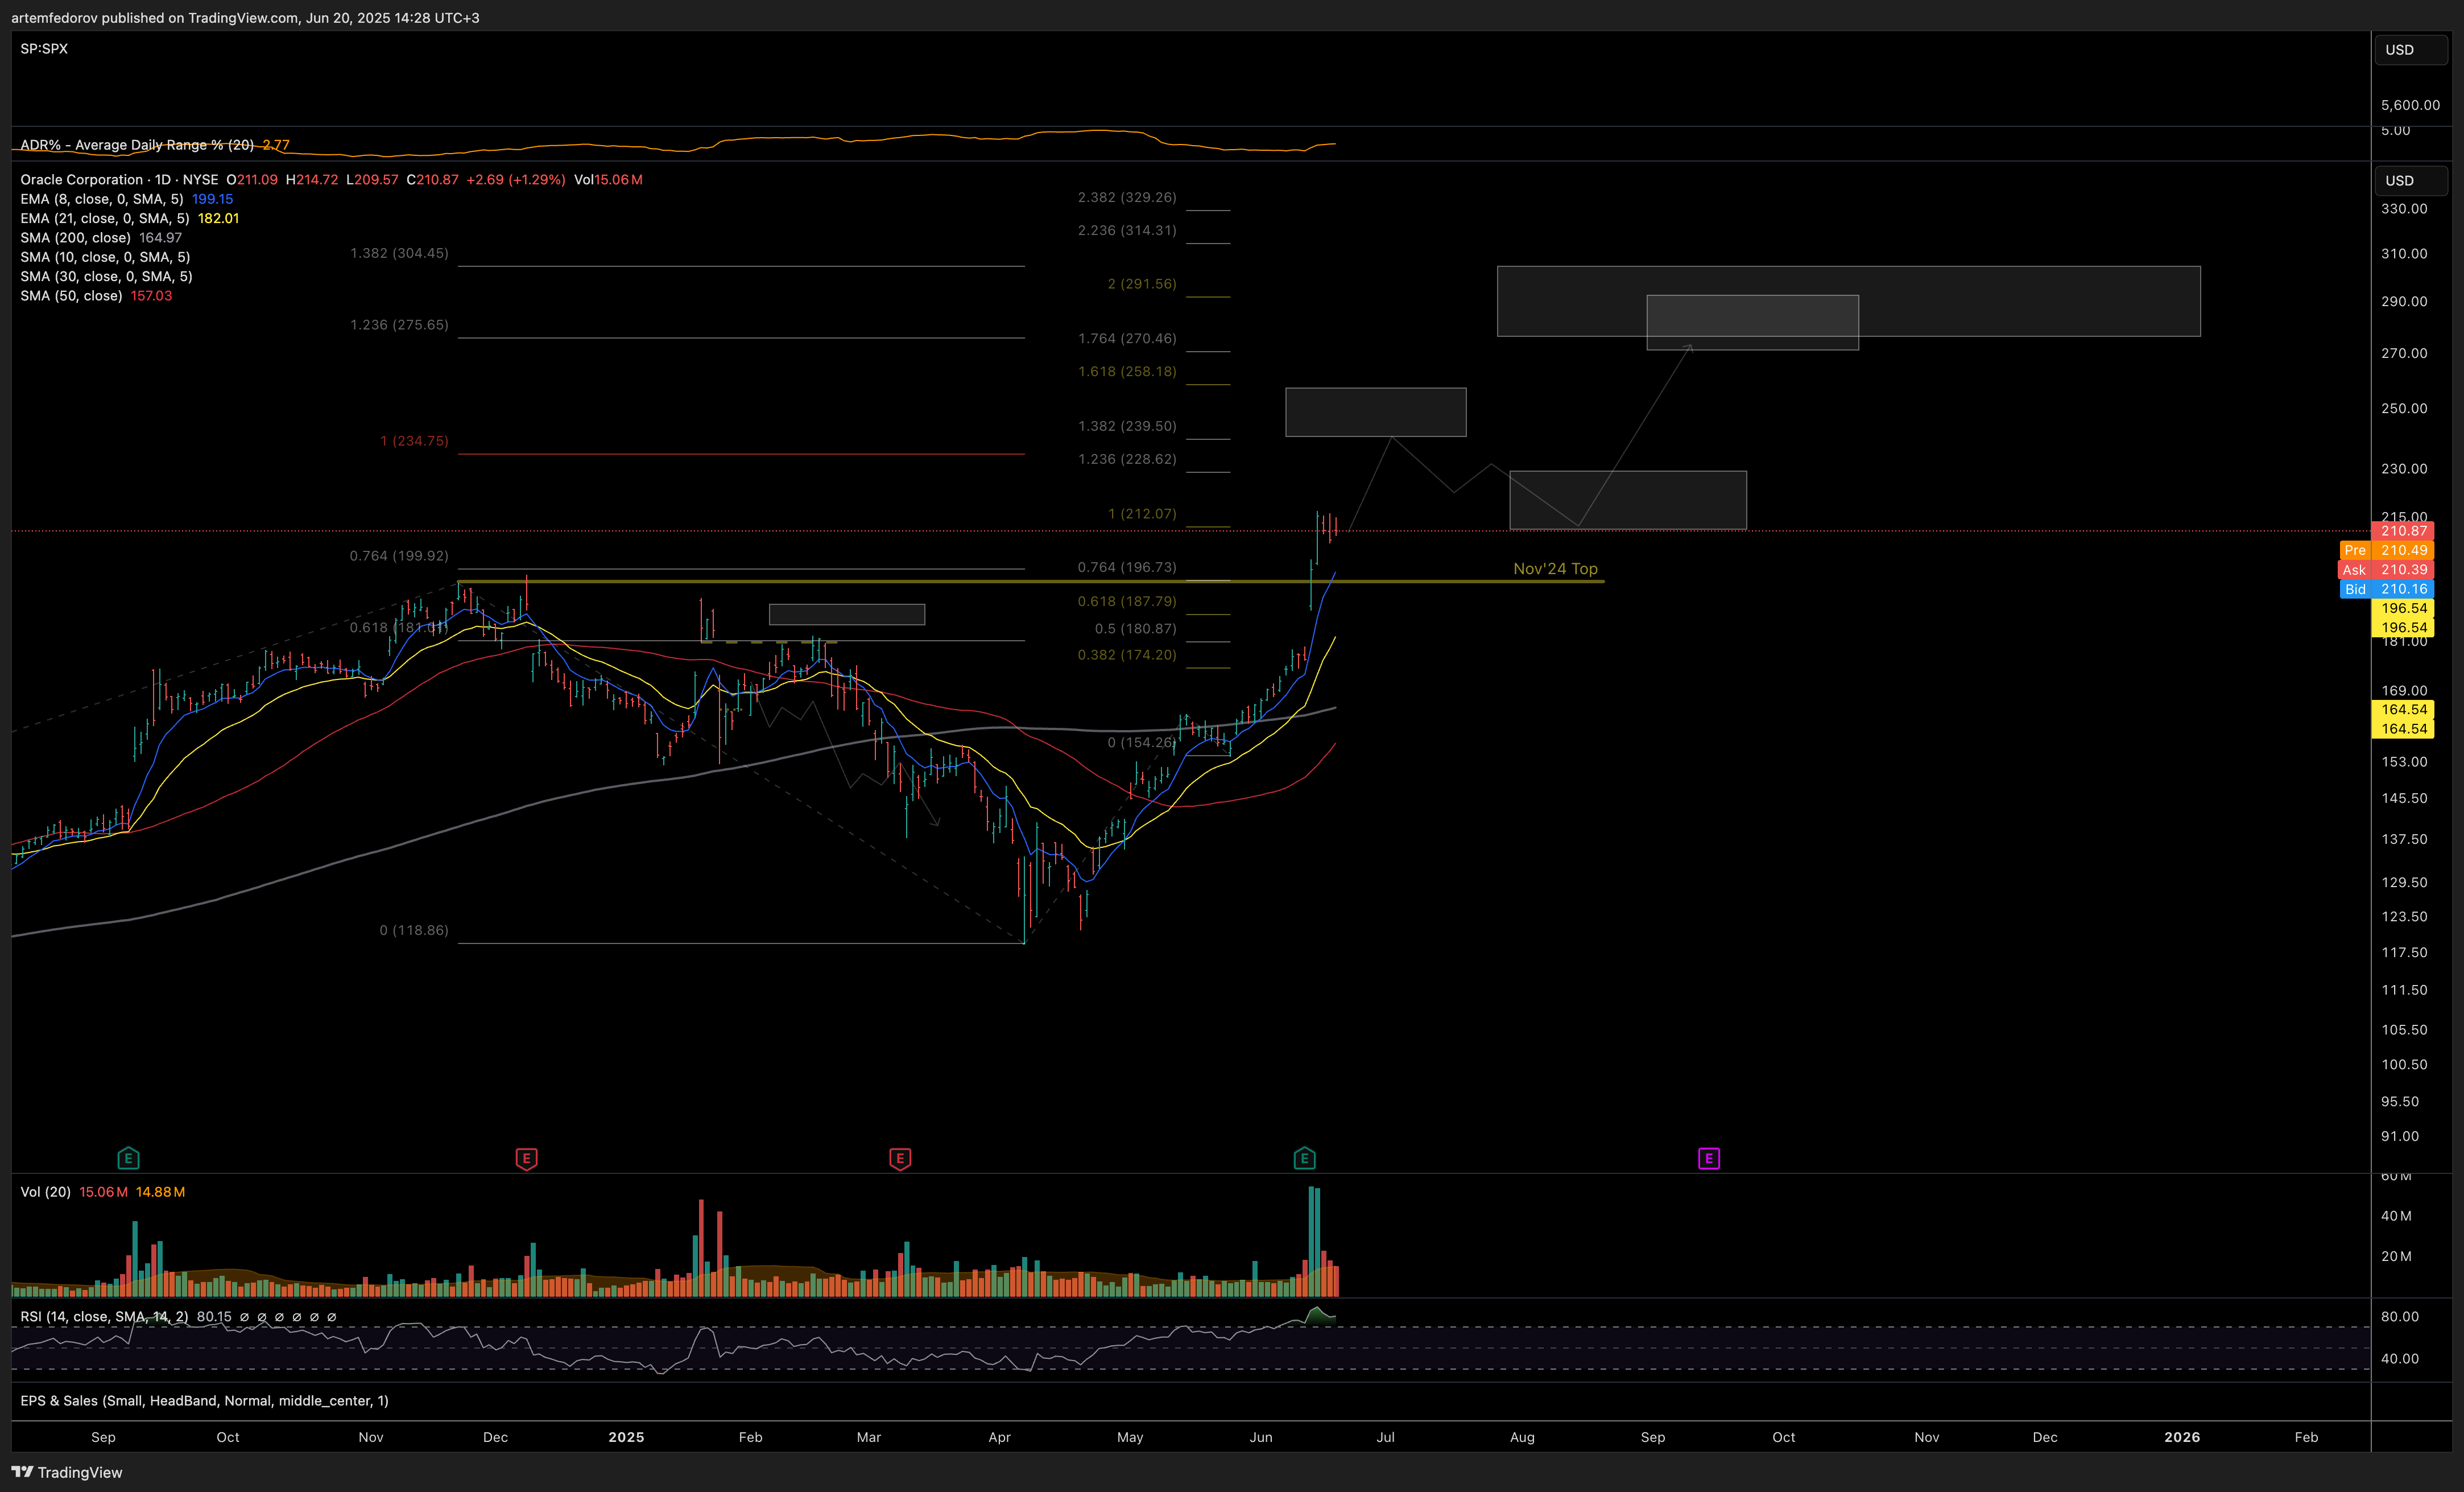Click the Fib label 1 (212.07)
The width and height of the screenshot is (2464, 1492).
[1142, 513]
